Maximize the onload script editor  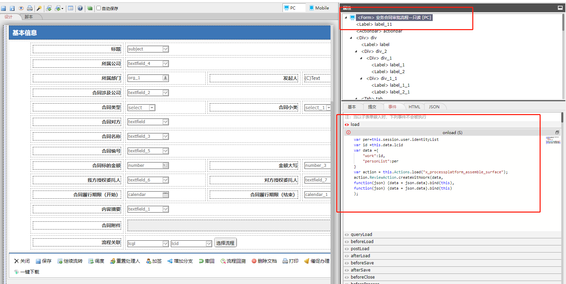[557, 132]
